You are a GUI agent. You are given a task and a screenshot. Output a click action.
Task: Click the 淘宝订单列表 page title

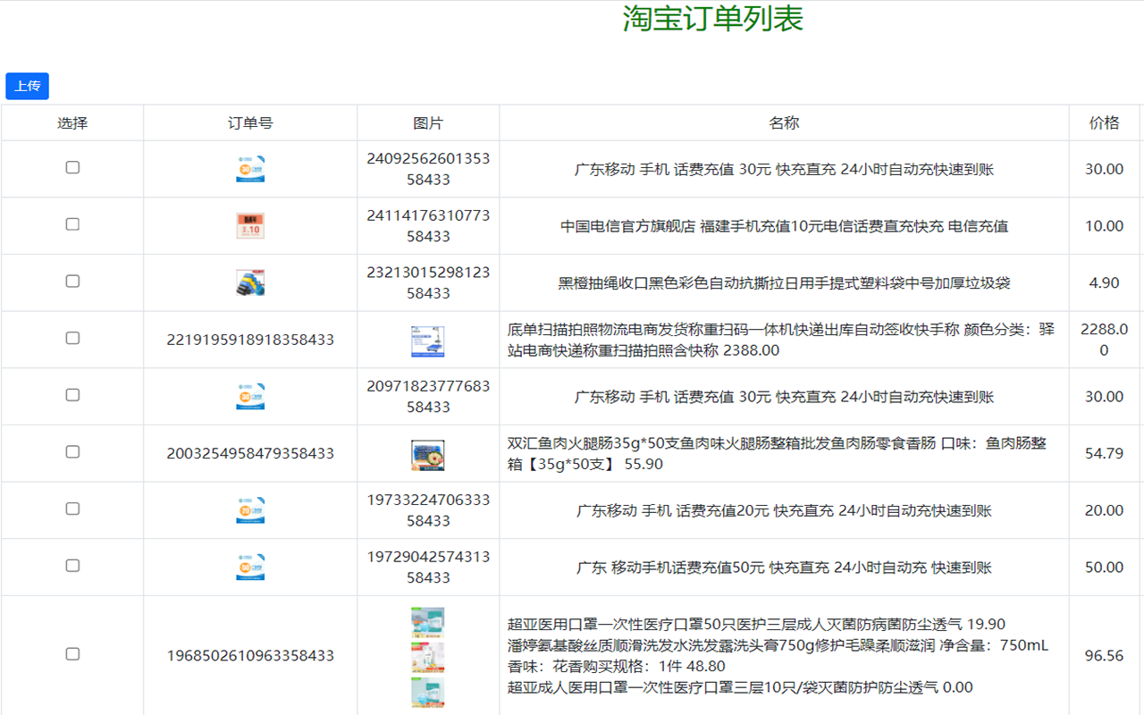pyautogui.click(x=712, y=19)
